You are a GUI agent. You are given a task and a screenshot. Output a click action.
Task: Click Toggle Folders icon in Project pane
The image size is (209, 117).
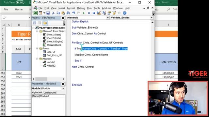[45, 23]
